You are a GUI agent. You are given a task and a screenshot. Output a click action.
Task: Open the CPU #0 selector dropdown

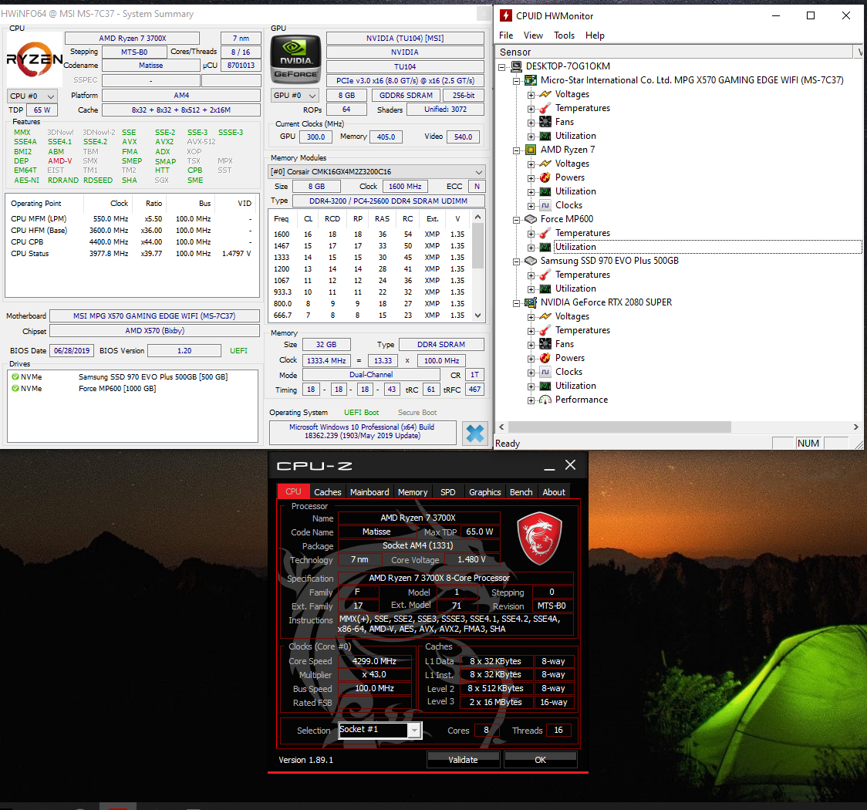point(32,96)
